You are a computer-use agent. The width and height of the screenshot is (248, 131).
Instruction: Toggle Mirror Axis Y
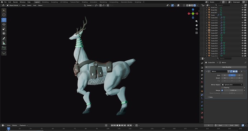(x=232, y=75)
